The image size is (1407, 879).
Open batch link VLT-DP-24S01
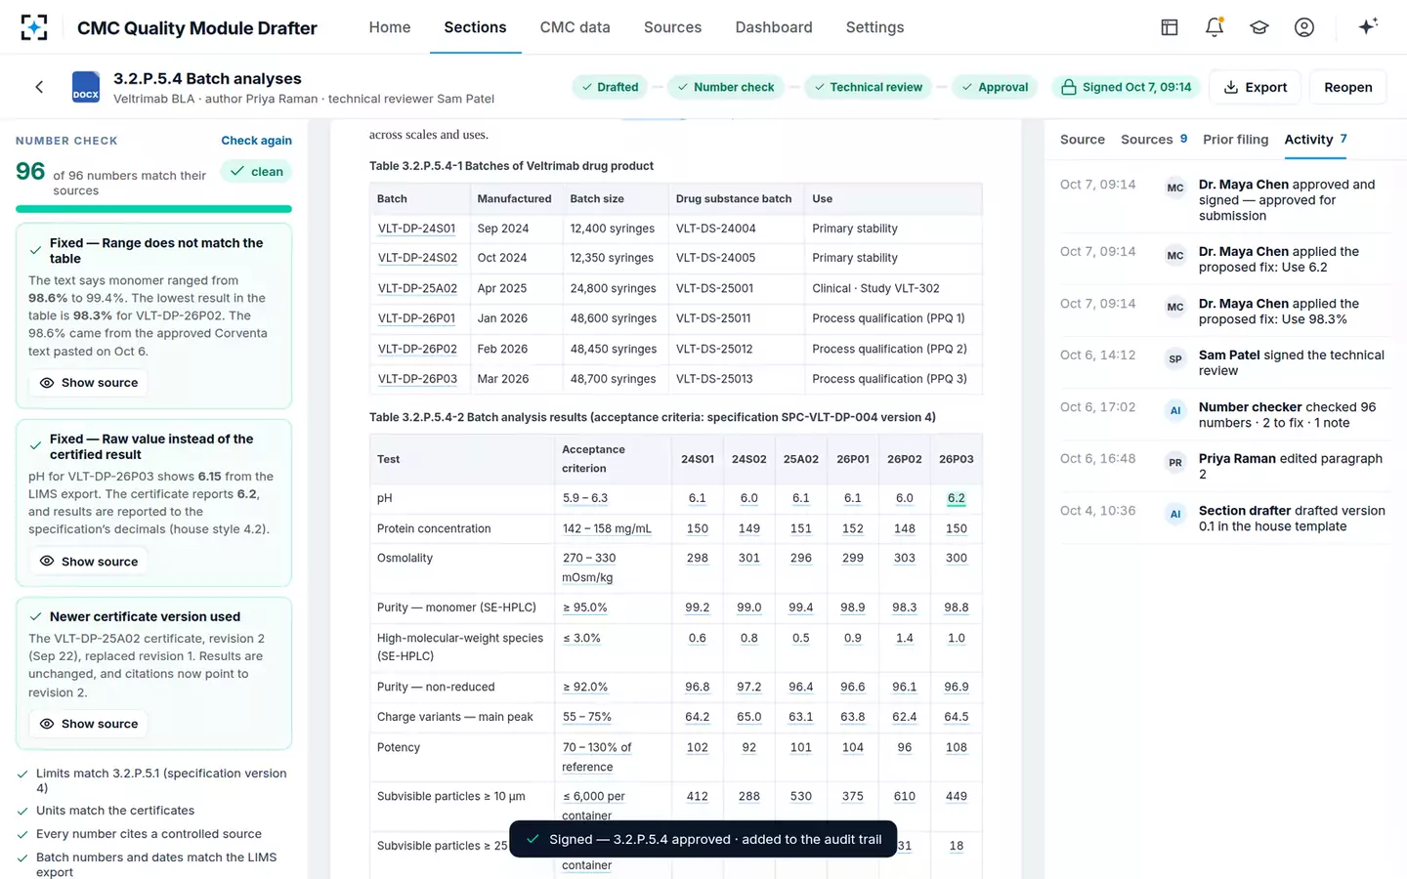(416, 229)
